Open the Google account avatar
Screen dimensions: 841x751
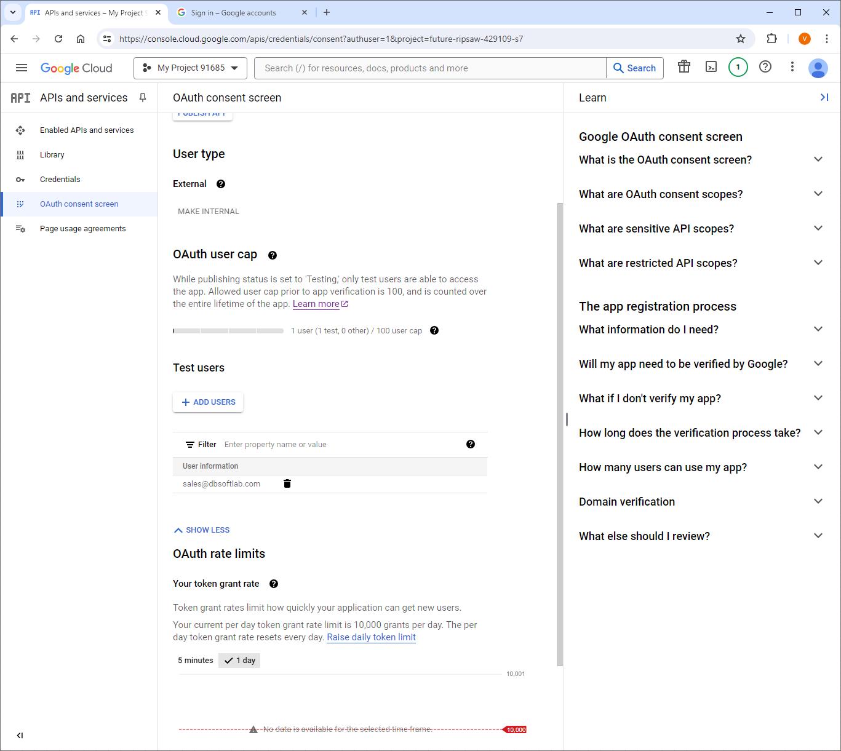(x=818, y=68)
